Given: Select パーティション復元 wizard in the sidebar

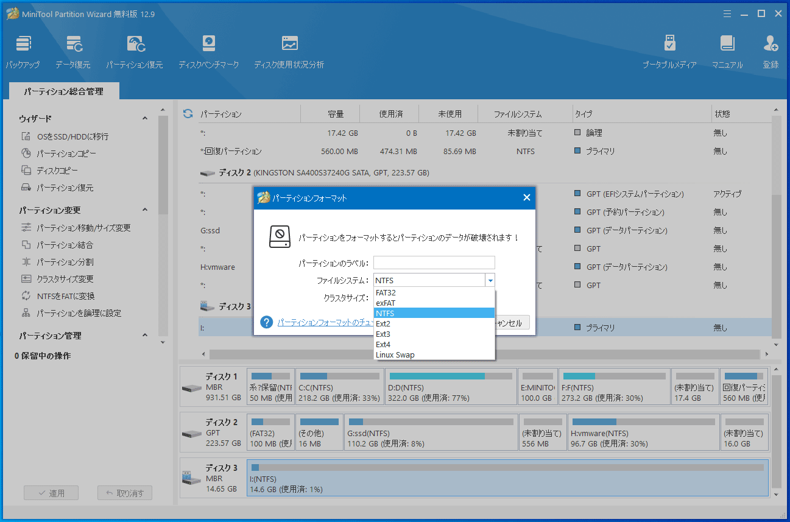Looking at the screenshot, I should pos(57,188).
